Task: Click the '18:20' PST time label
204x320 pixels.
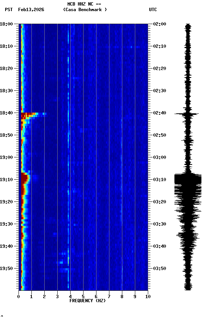Action: point(6,69)
